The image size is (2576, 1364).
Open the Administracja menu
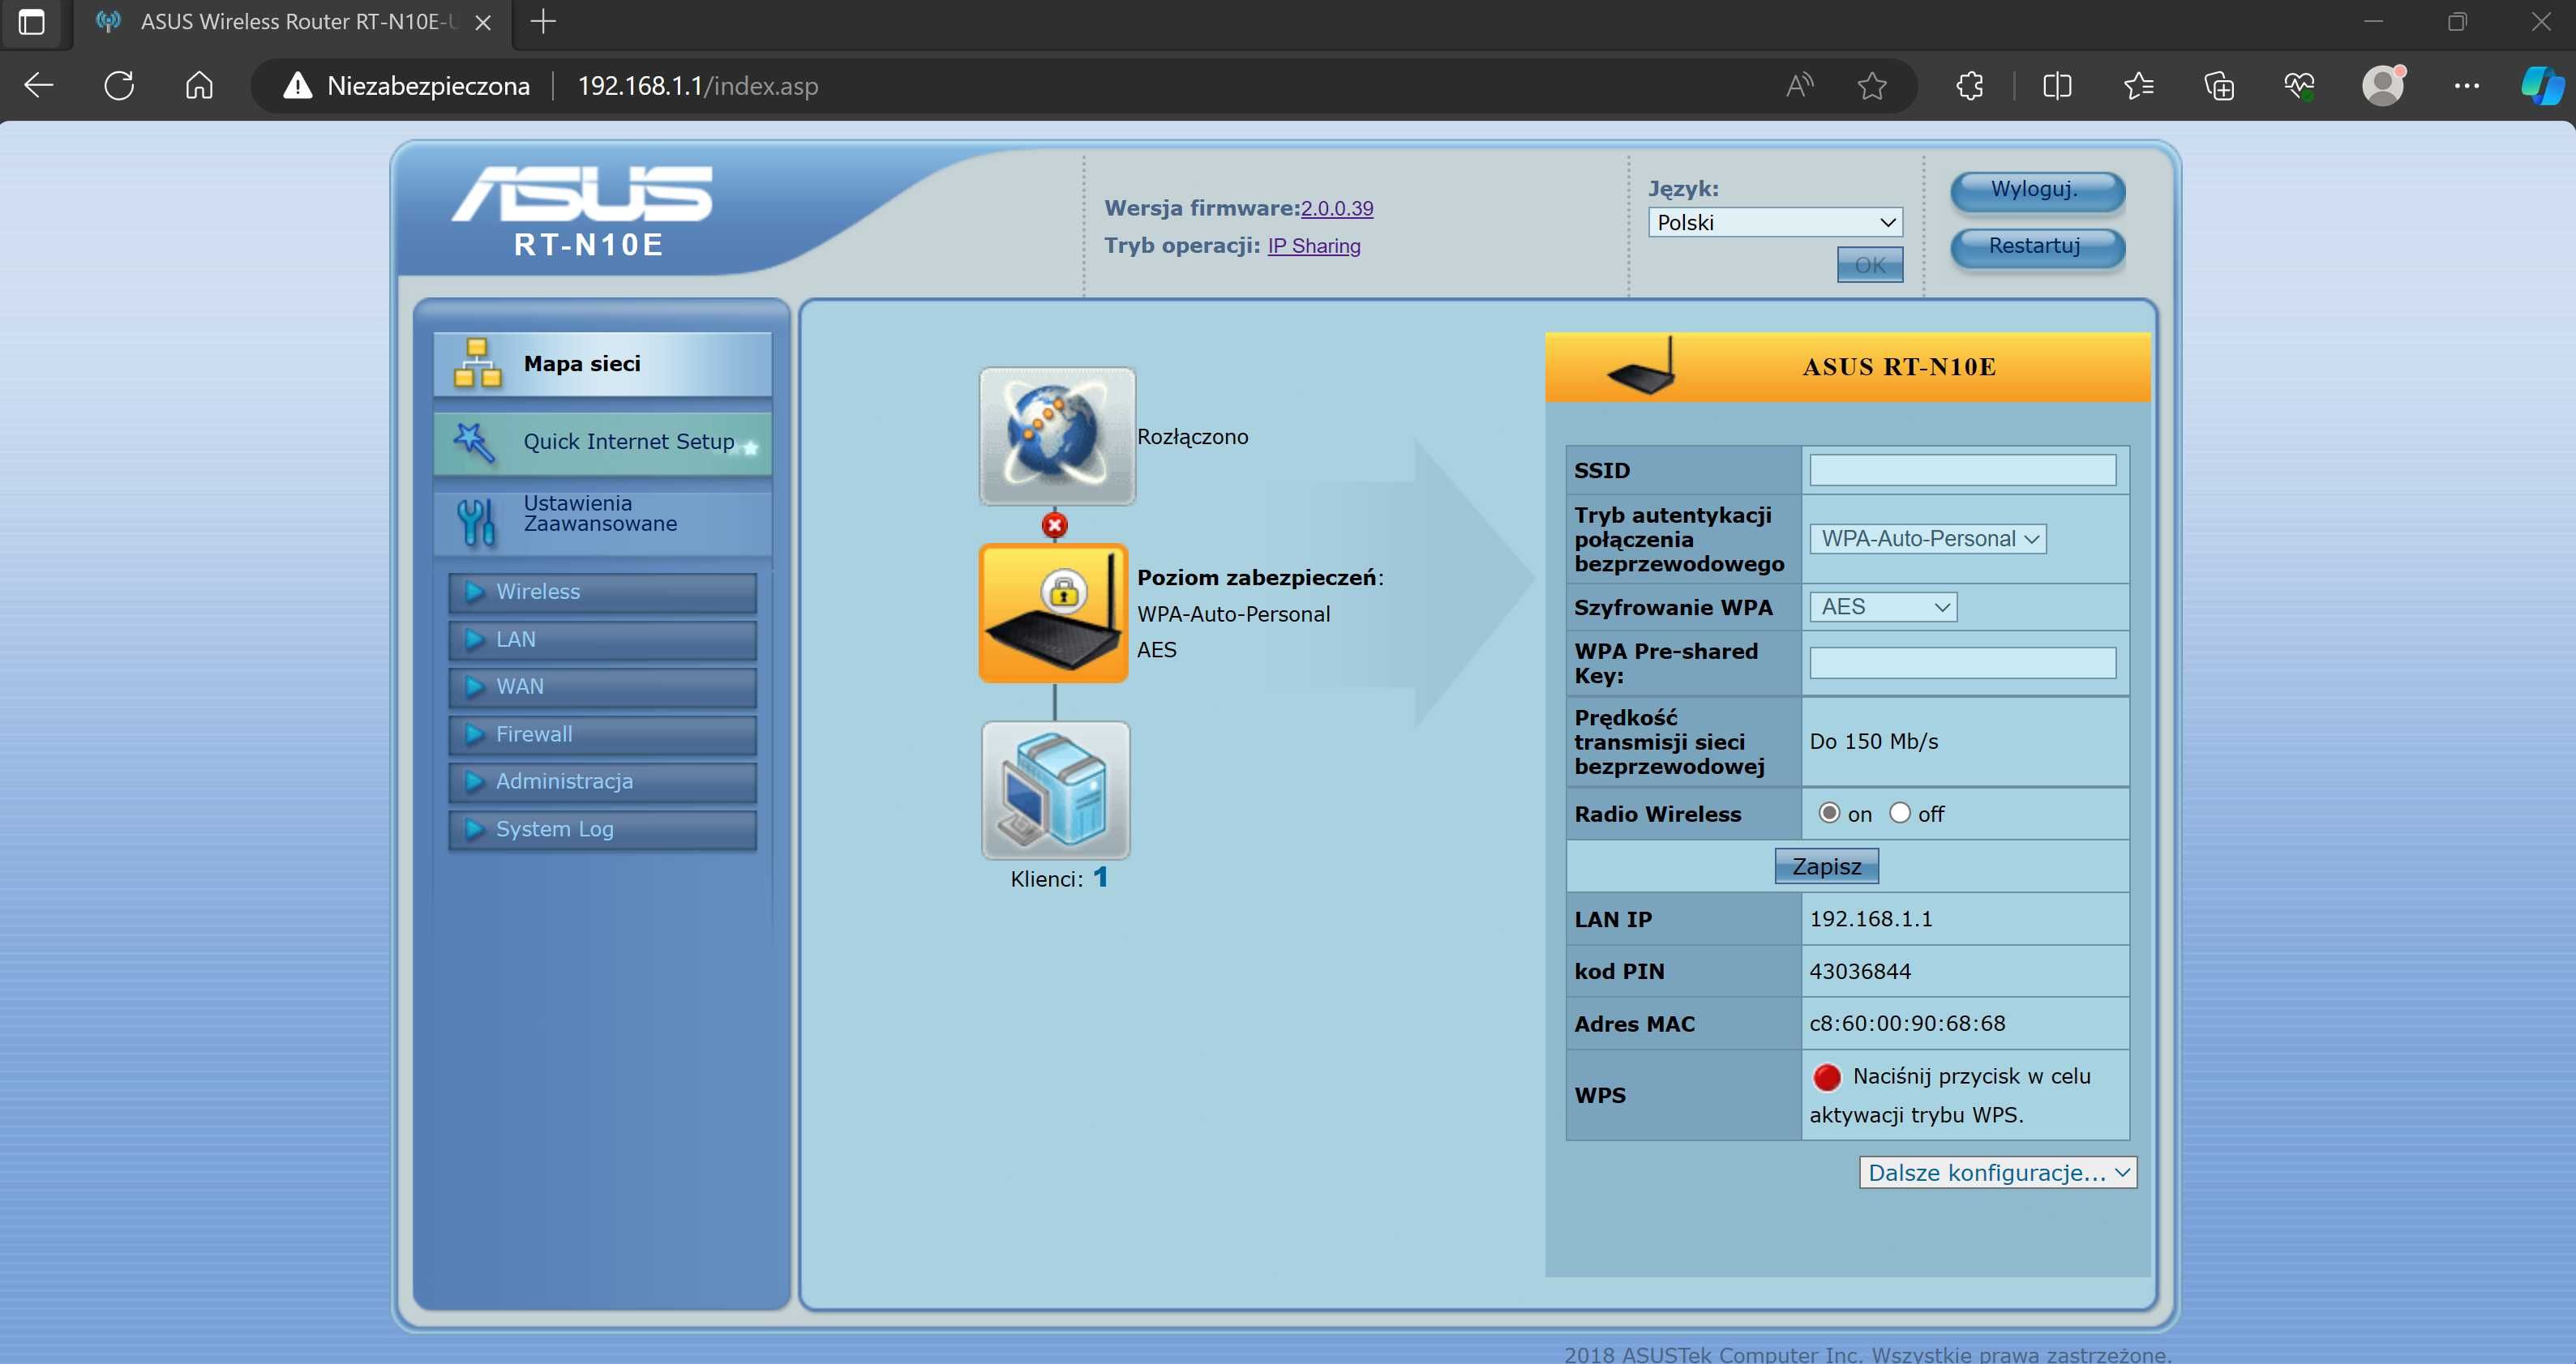(602, 781)
